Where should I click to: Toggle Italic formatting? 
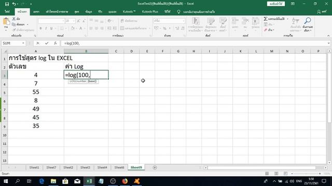46,28
